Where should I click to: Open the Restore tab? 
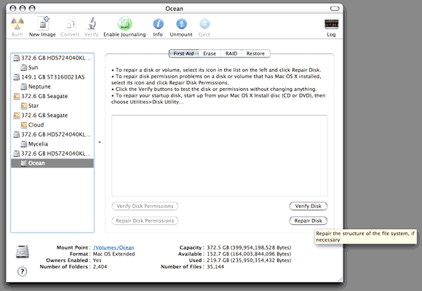[x=255, y=54]
